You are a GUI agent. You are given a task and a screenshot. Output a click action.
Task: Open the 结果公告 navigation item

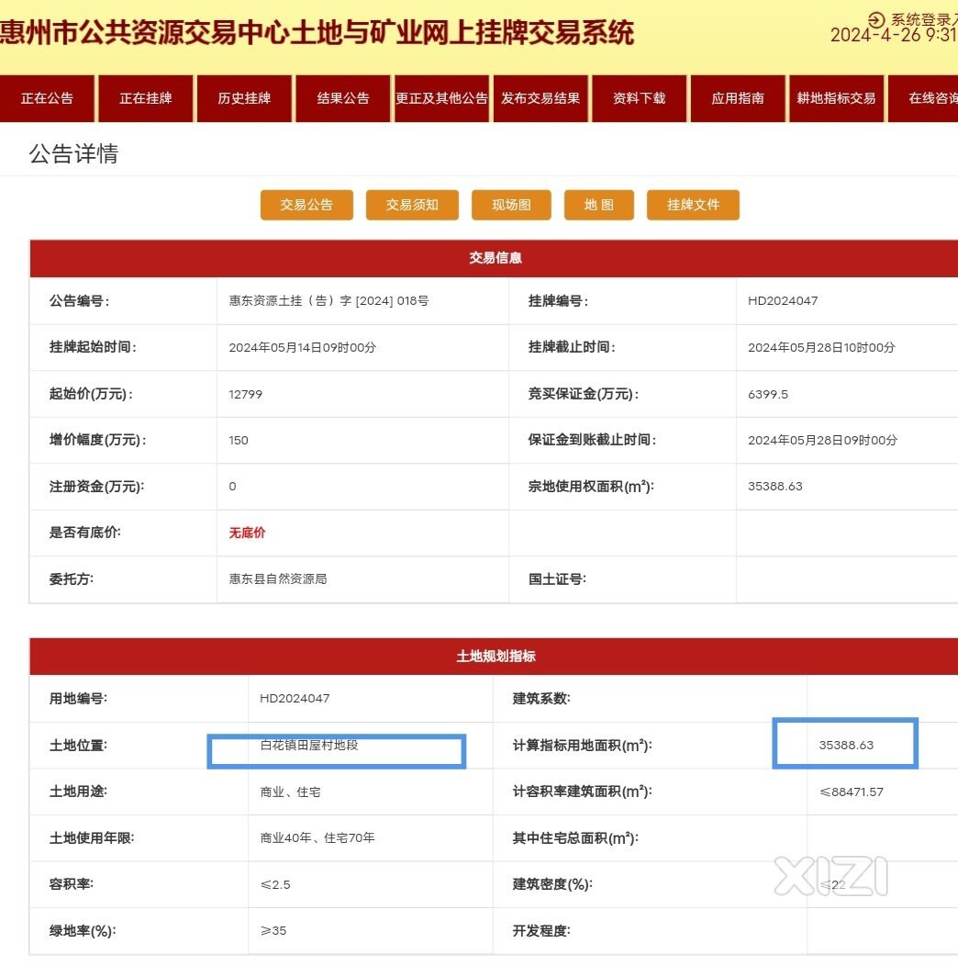tap(343, 98)
